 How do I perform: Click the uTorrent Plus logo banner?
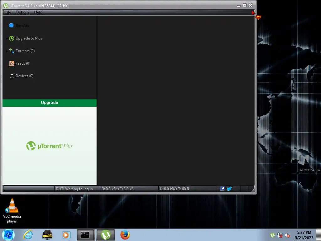pos(49,146)
